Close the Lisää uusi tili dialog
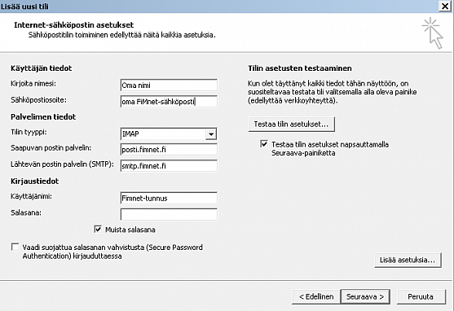The height and width of the screenshot is (311, 454). click(445, 6)
